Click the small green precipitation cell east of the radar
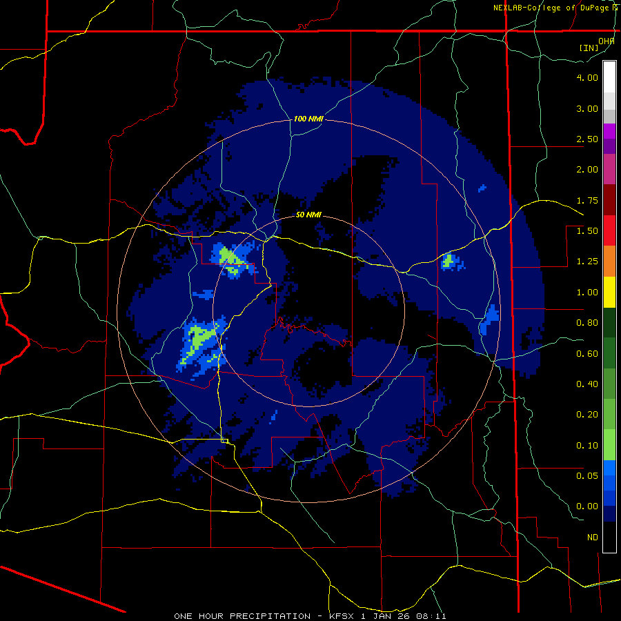This screenshot has height=621, width=621. tap(448, 262)
